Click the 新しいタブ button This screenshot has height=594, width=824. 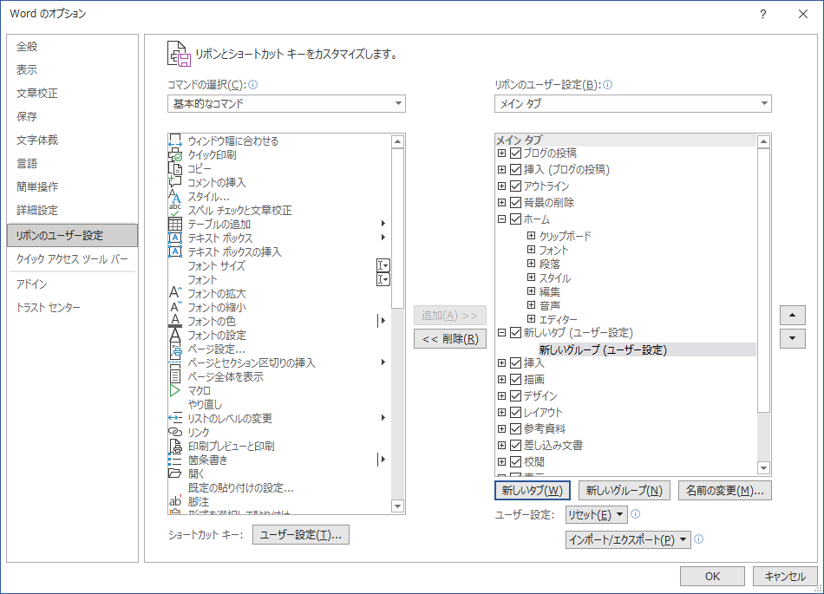tap(533, 491)
